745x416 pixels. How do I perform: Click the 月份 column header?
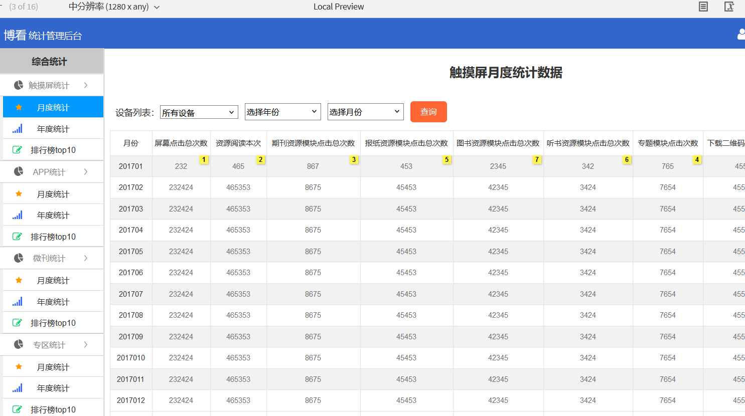pyautogui.click(x=131, y=143)
